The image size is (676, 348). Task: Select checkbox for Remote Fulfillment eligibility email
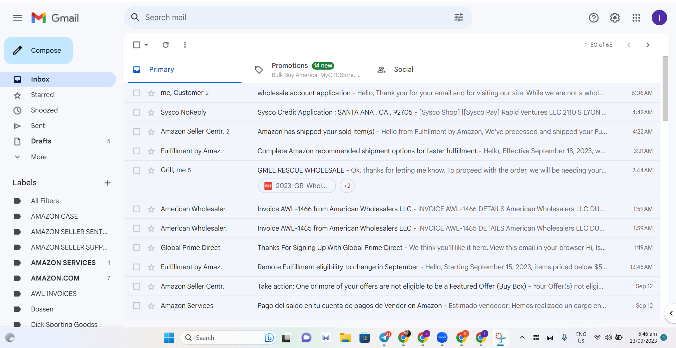coord(137,267)
